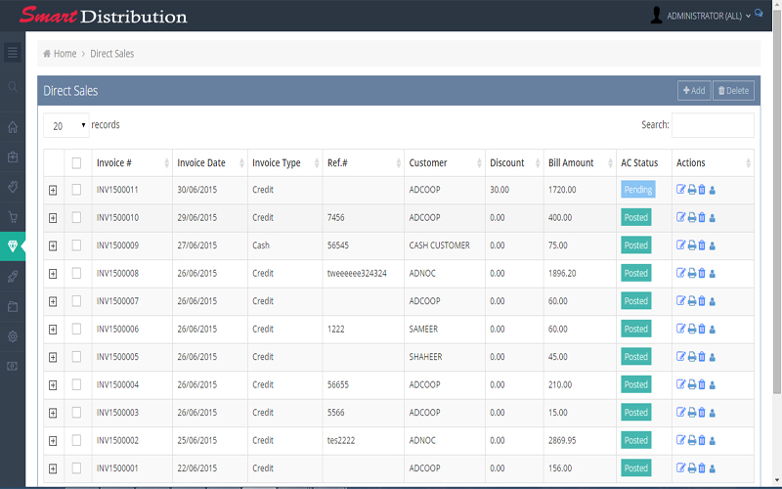Click the edit icon for invoice INV1500011
Screen dimensions: 782x489
681,190
